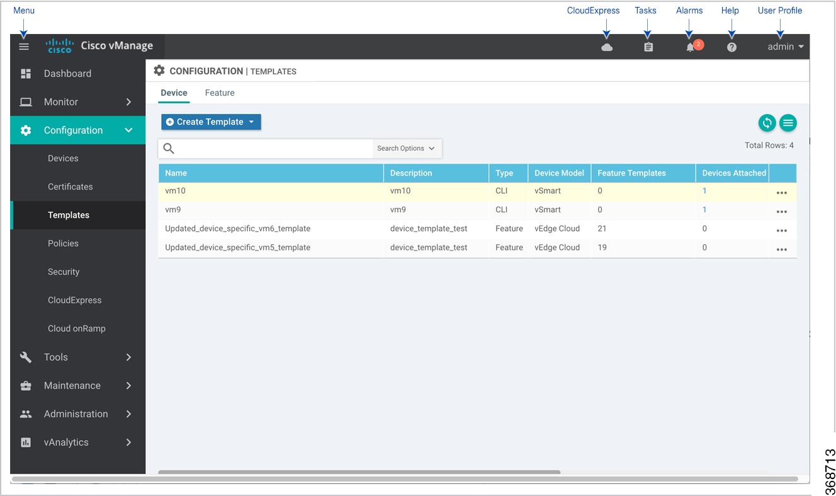Sort by the Device Model column header
The width and height of the screenshot is (836, 496).
559,173
